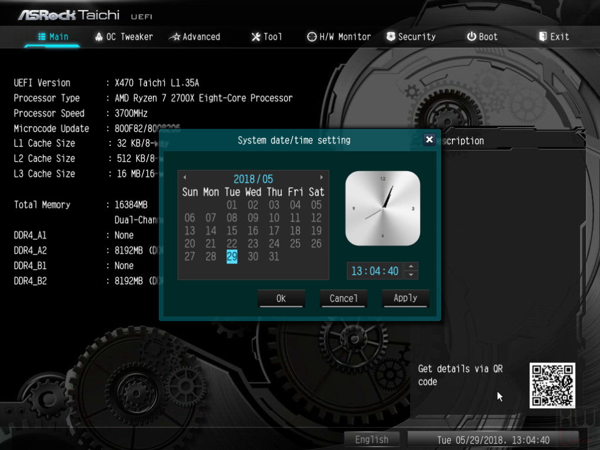Select day 13 in the calendar

click(189, 231)
